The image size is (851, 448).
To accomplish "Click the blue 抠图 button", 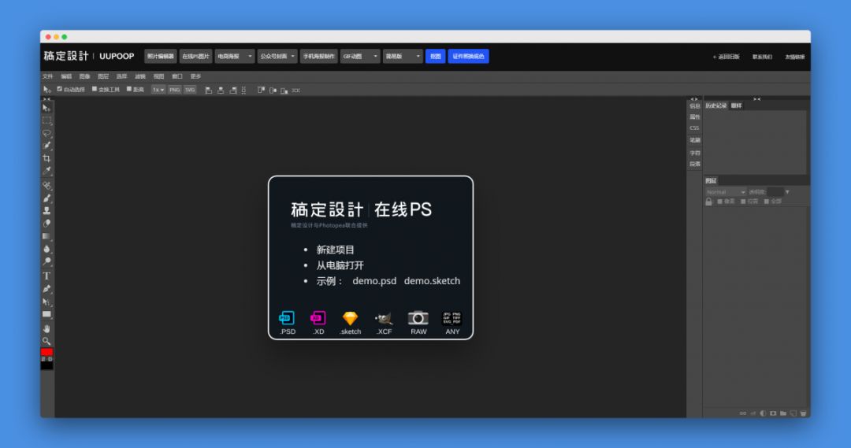I will point(435,57).
